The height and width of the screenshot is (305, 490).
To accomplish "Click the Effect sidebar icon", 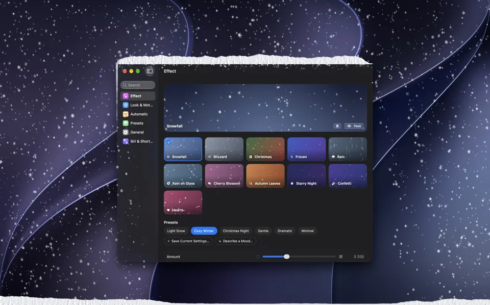I will click(126, 96).
